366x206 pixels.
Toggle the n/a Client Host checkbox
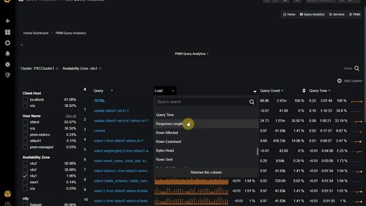pos(25,106)
